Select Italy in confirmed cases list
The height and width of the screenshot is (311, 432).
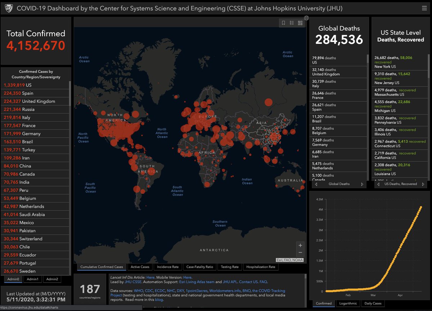pos(36,117)
